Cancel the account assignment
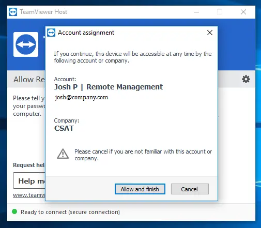Viewport: 261px width, 228px height. (190, 189)
